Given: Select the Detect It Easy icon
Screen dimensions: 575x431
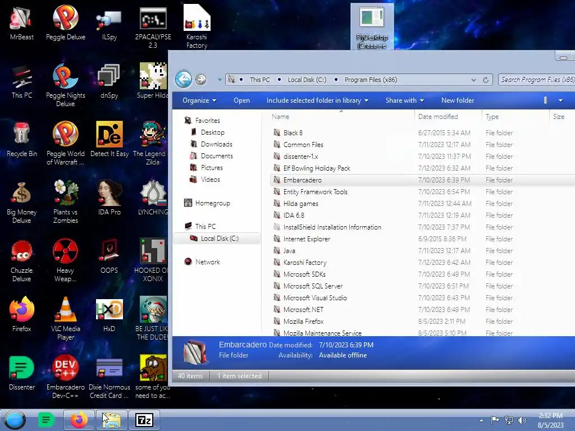Looking at the screenshot, I should (109, 140).
